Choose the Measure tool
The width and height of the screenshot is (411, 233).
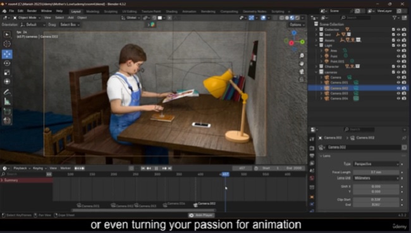7,101
